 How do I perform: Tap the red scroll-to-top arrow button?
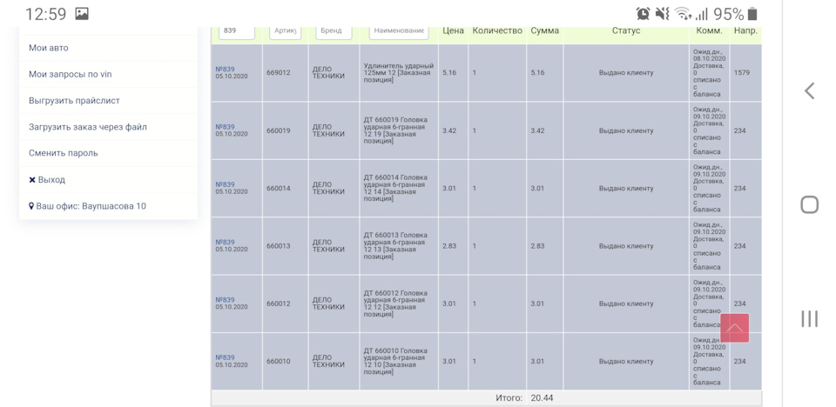[734, 328]
